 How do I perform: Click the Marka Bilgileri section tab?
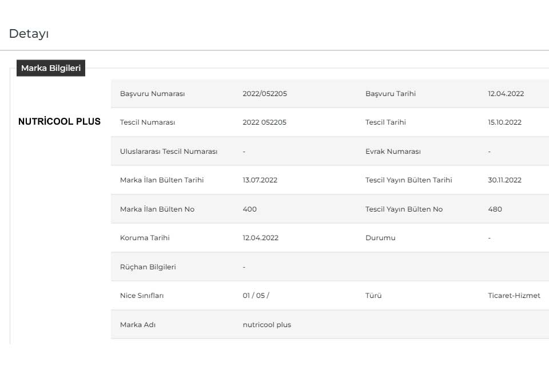(x=51, y=68)
